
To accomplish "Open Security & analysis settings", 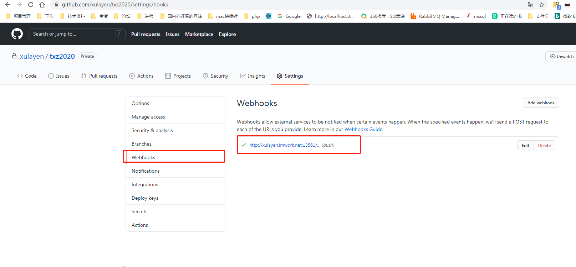I will (175, 130).
